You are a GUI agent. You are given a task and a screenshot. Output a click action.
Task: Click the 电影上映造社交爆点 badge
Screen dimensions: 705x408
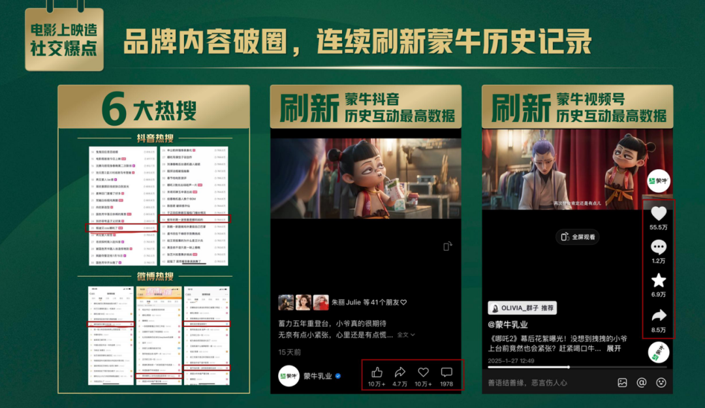pos(64,39)
